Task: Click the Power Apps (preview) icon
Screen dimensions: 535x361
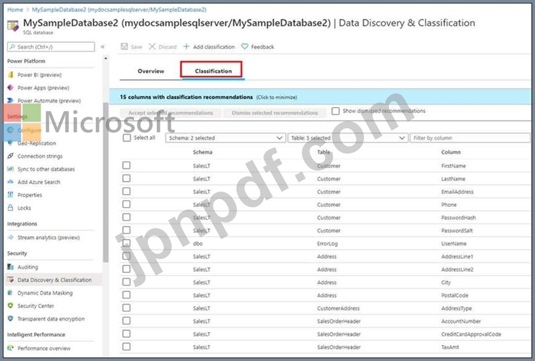Action: pos(11,87)
